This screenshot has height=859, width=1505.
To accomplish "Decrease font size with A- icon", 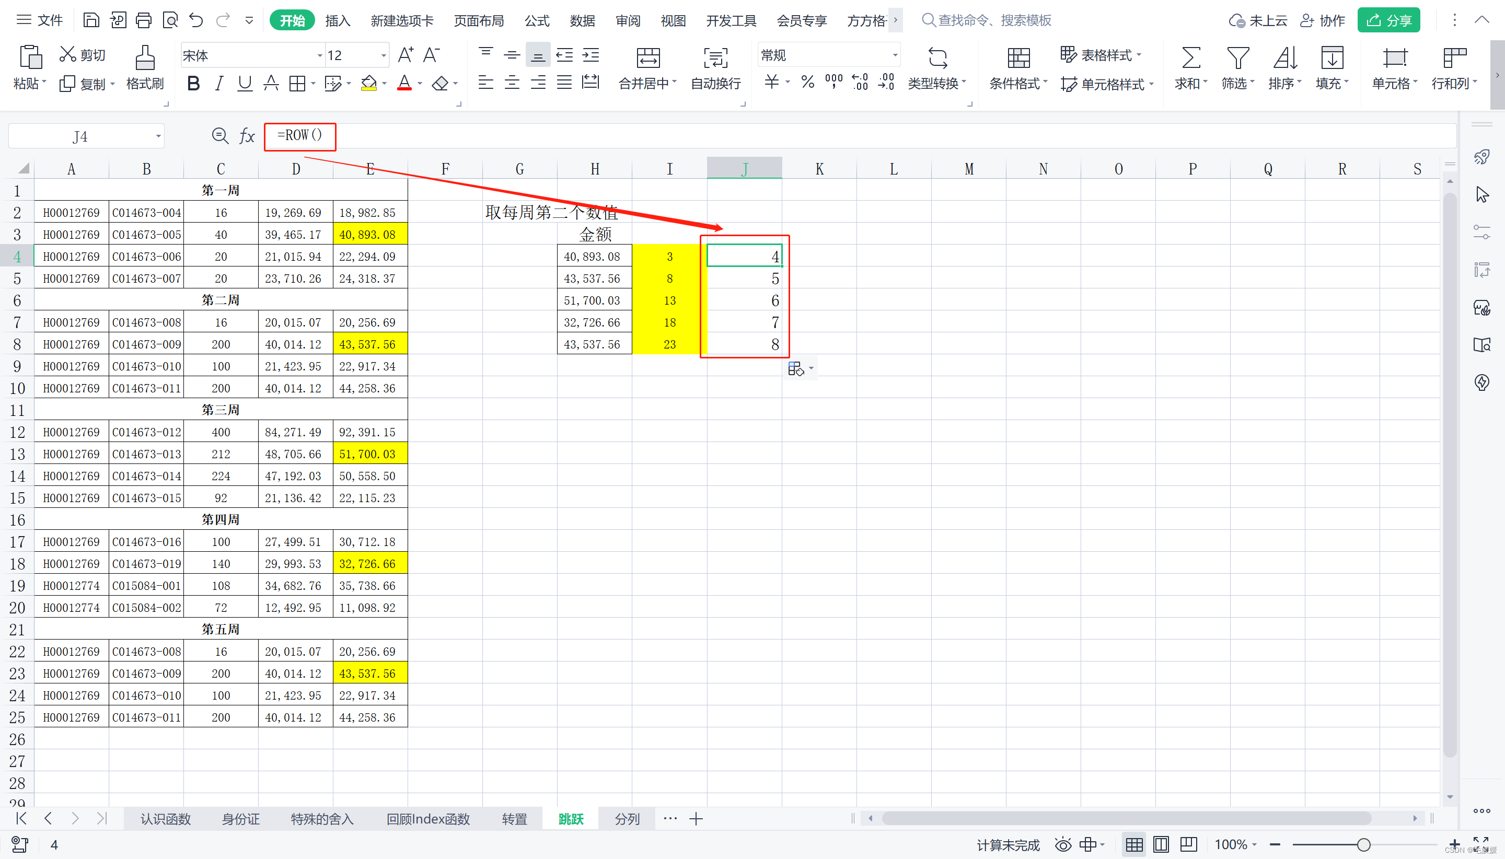I will coord(431,55).
